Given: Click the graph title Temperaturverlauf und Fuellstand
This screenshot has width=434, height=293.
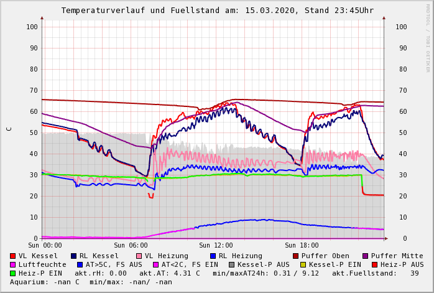Looking at the screenshot, I should pyautogui.click(x=217, y=11).
